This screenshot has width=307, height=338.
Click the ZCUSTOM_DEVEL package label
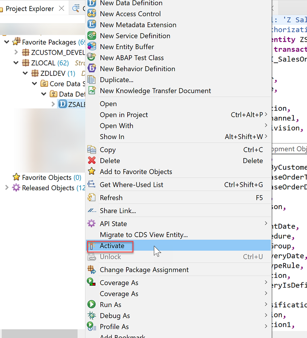58,52
